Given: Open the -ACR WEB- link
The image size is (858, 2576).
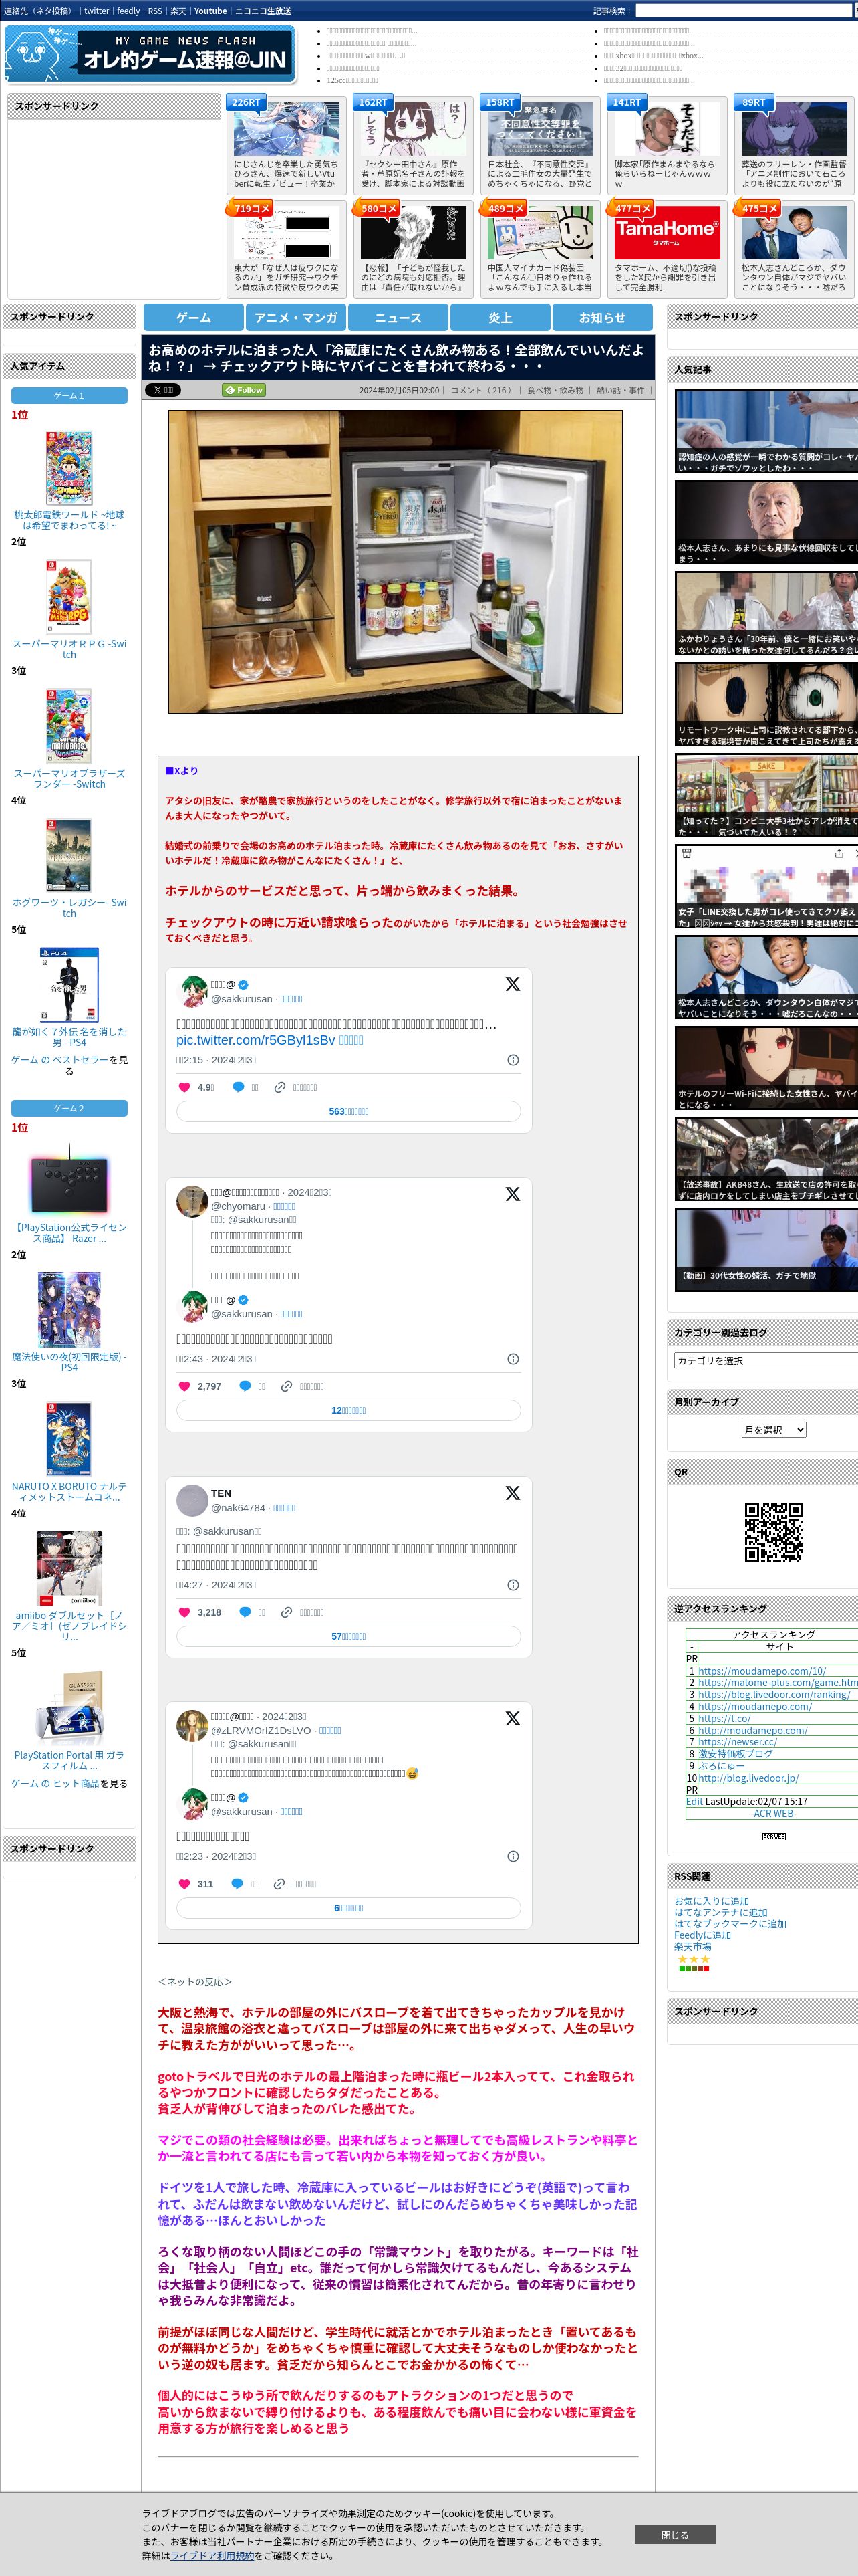Looking at the screenshot, I should pos(774,1813).
